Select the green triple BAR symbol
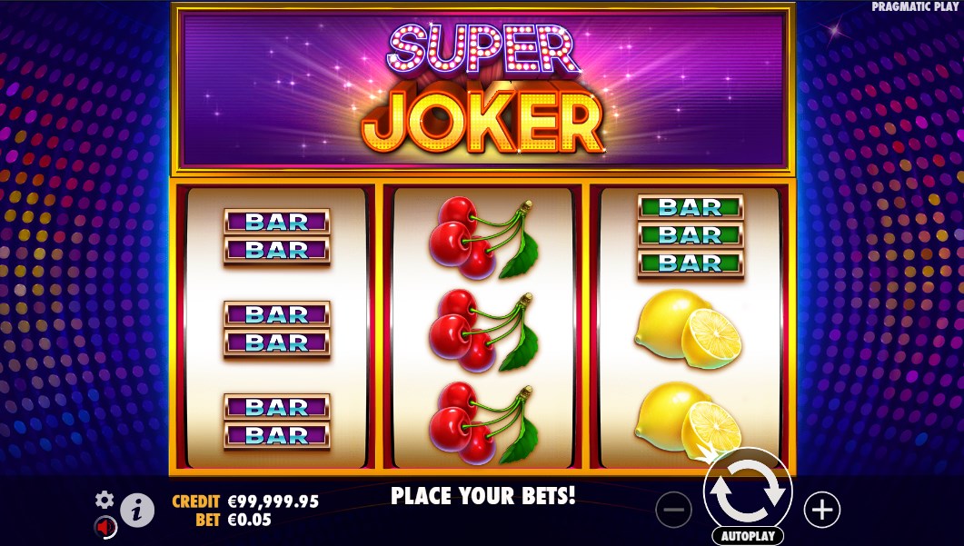964x546 pixels. point(691,236)
